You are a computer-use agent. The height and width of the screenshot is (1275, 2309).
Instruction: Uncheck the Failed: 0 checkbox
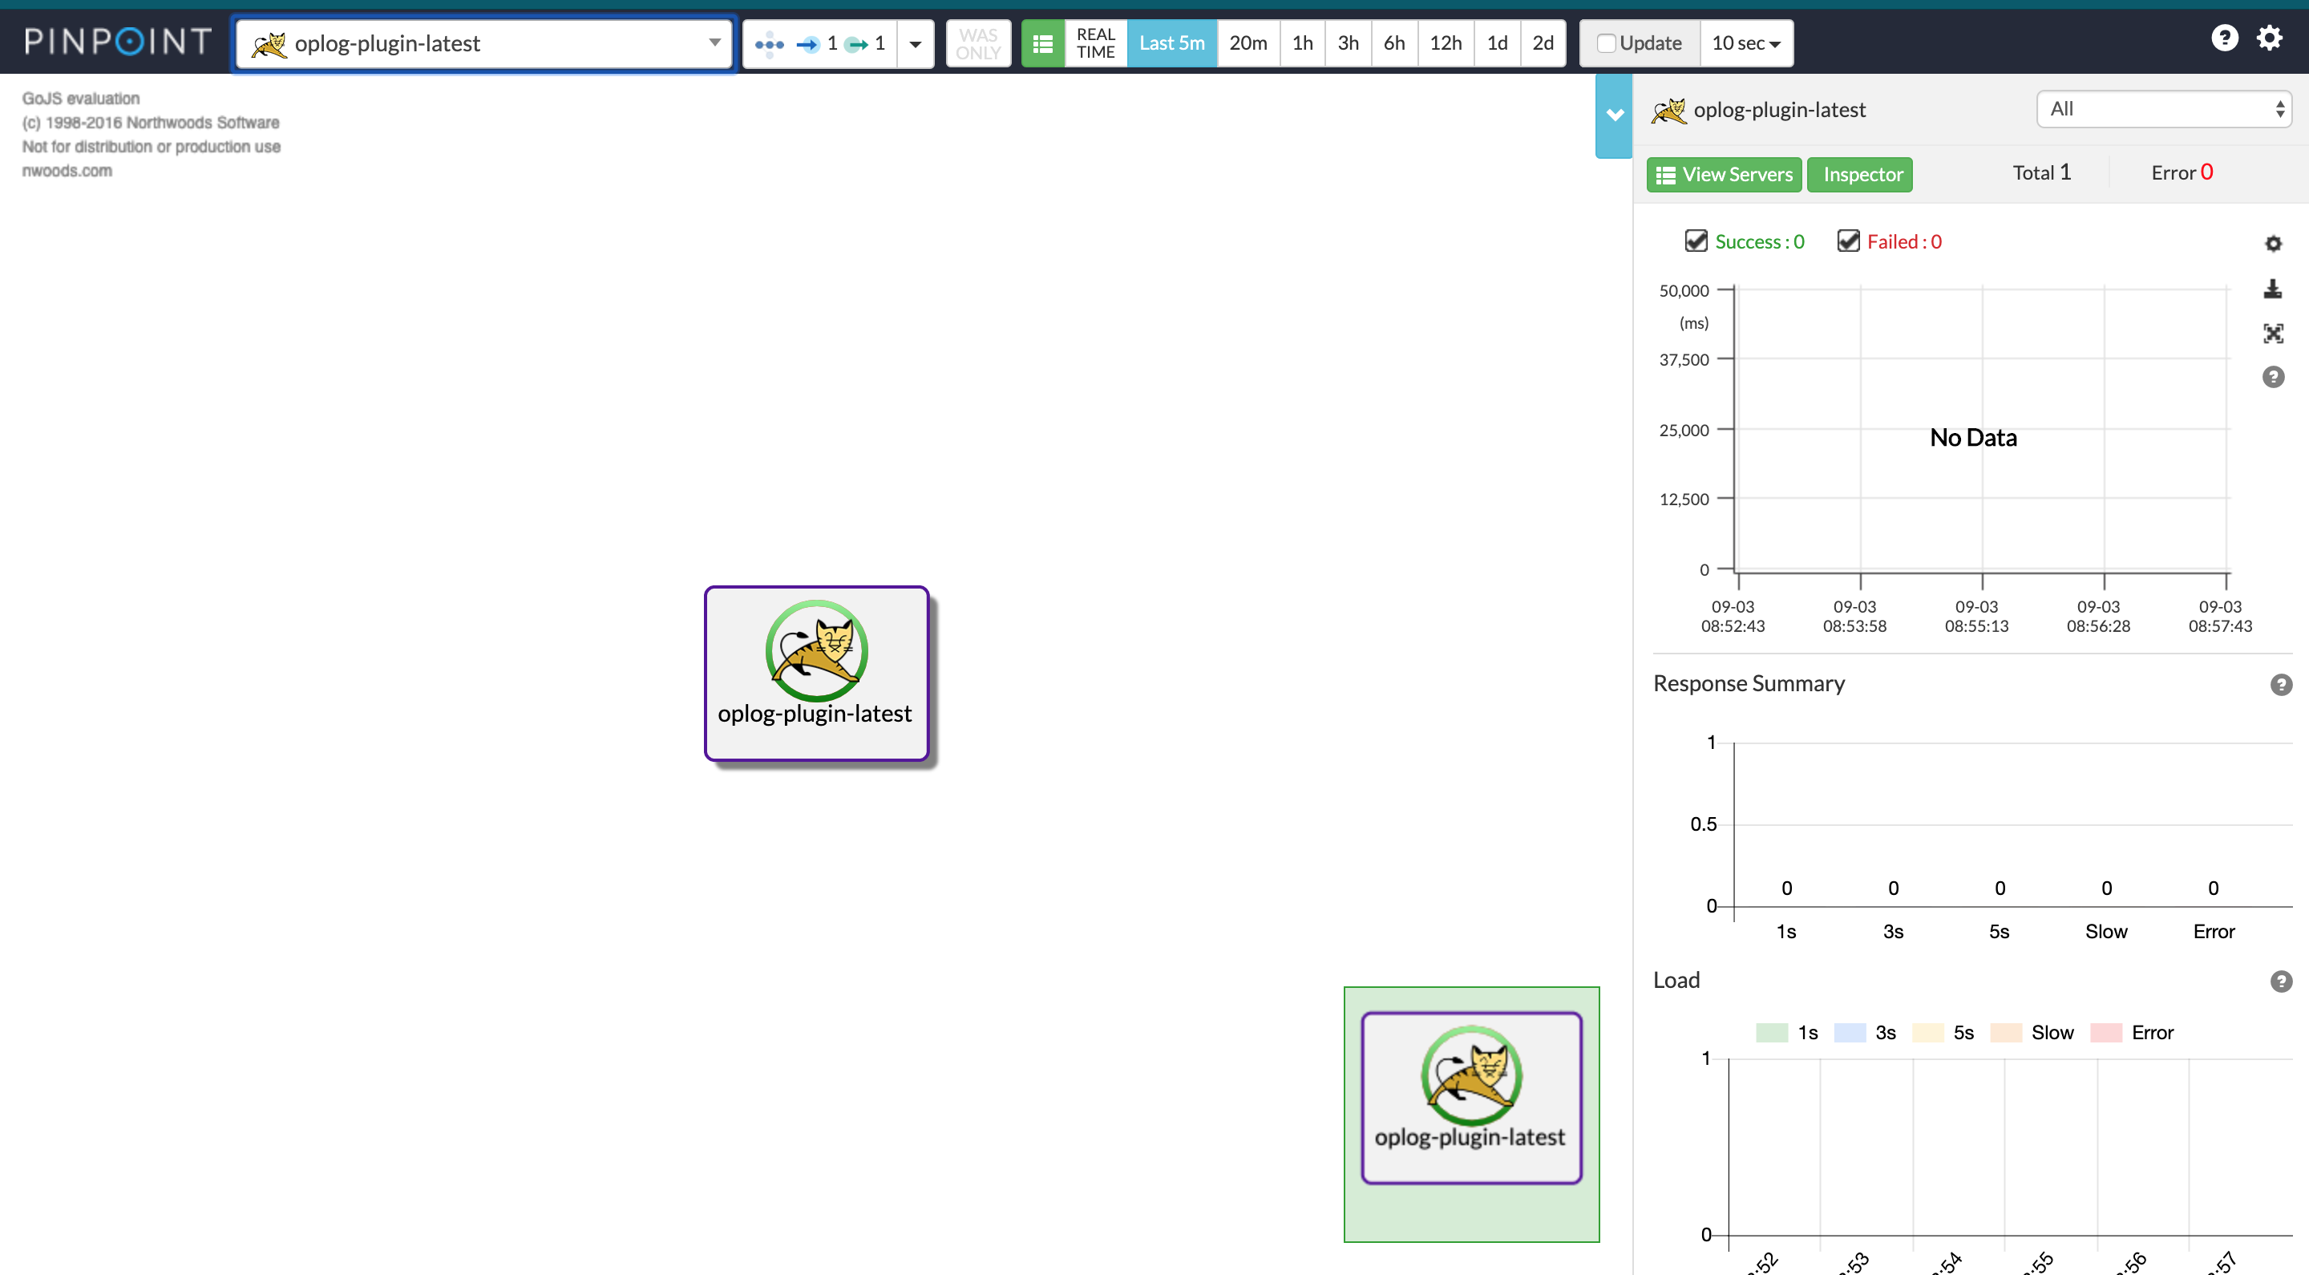coord(1847,241)
